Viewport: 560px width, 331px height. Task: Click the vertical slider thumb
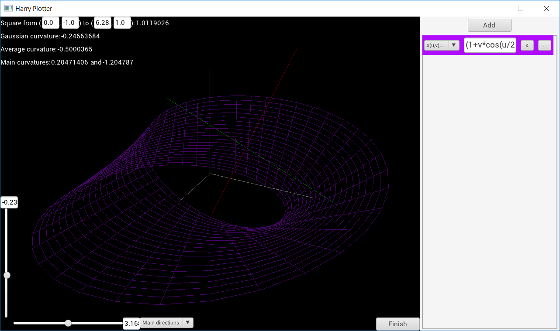click(x=7, y=275)
